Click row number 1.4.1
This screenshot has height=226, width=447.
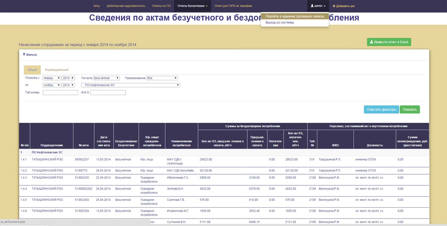tap(24, 160)
